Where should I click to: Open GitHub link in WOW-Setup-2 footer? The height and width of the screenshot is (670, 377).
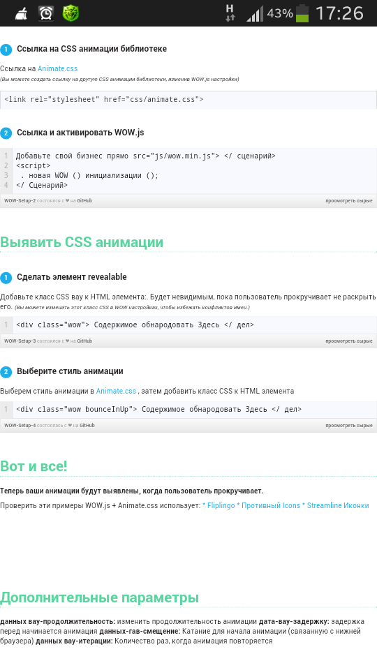84,200
